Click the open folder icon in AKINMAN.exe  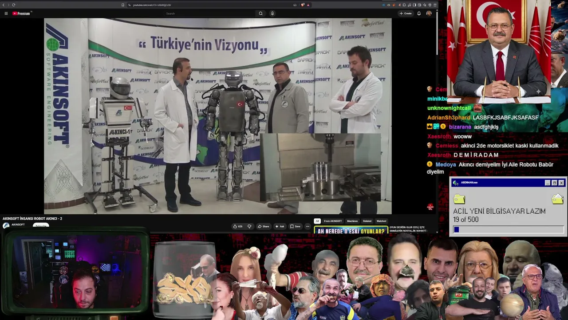pos(557,198)
